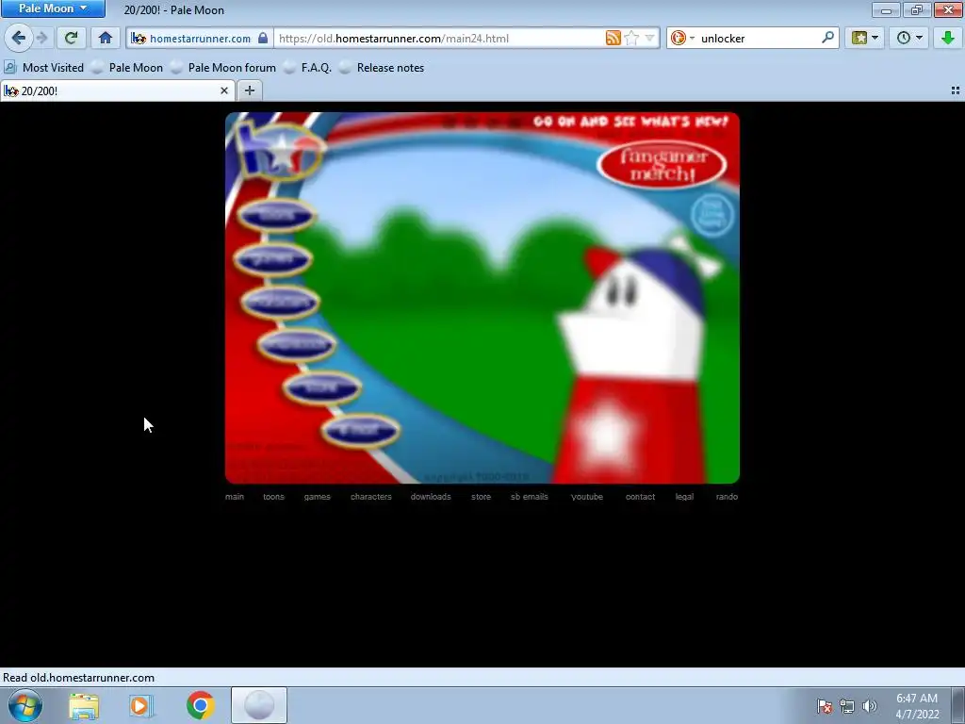This screenshot has width=965, height=724.
Task: Click the sb emails footer link
Action: click(x=530, y=497)
